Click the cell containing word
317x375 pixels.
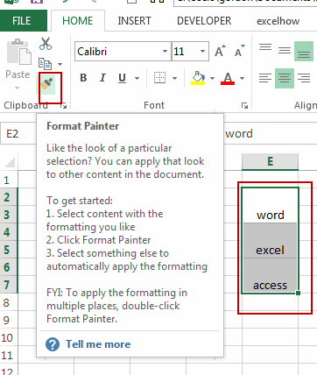click(270, 206)
